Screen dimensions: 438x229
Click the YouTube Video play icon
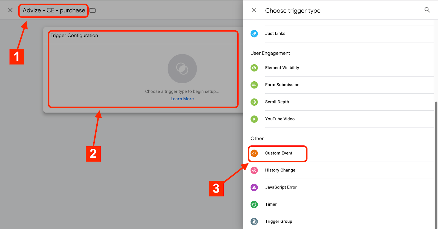pyautogui.click(x=254, y=119)
